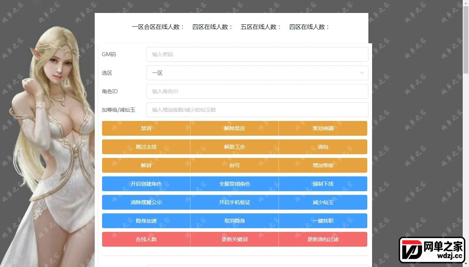
Task: Click the red 在线人数 button
Action: click(x=146, y=239)
